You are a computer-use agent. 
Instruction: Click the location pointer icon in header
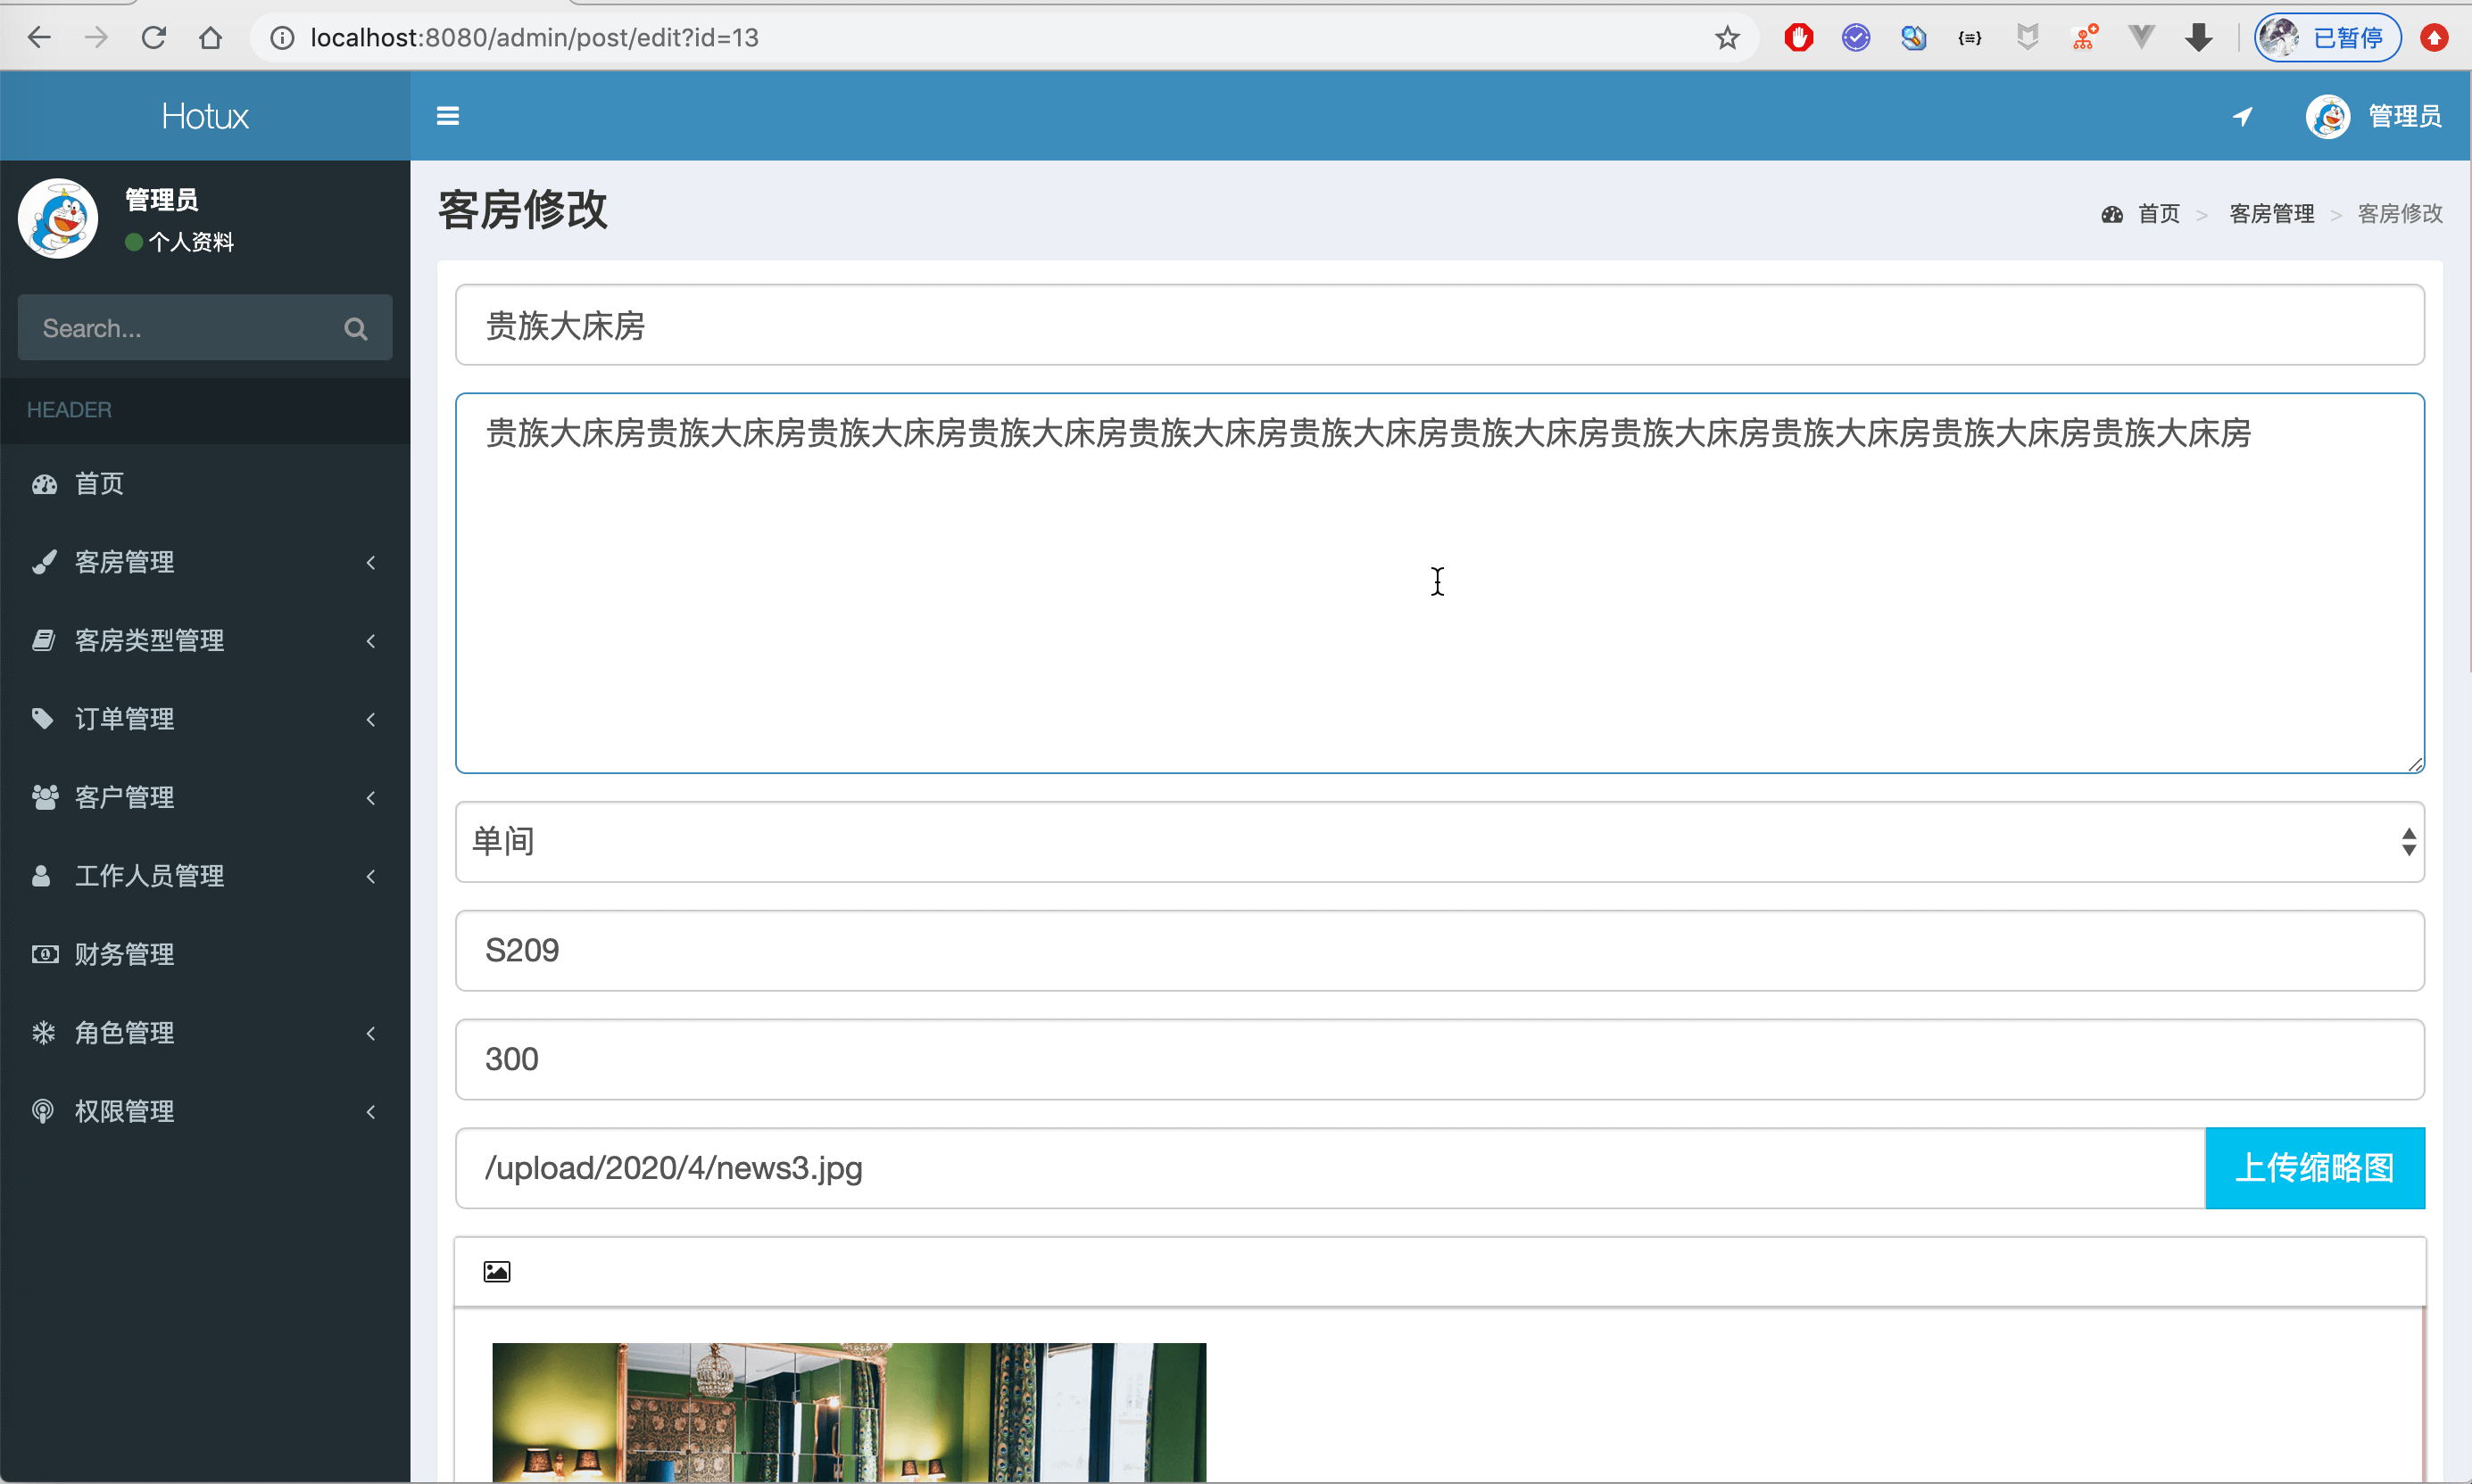coord(2243,115)
